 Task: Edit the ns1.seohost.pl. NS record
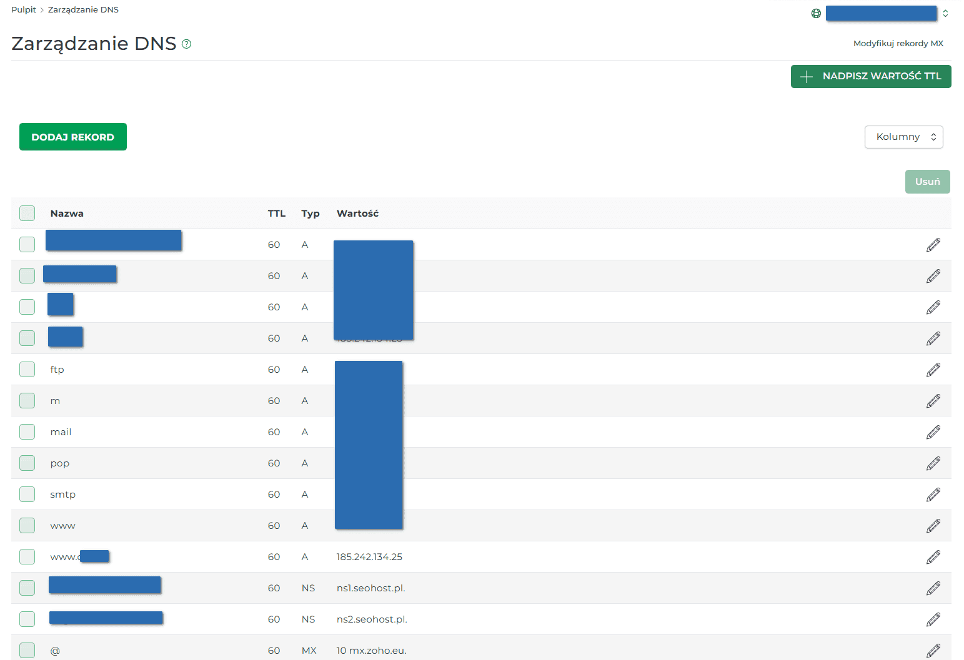coord(933,588)
